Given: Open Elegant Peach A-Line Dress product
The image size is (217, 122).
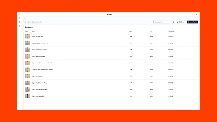Looking at the screenshot, I should click(38, 56).
